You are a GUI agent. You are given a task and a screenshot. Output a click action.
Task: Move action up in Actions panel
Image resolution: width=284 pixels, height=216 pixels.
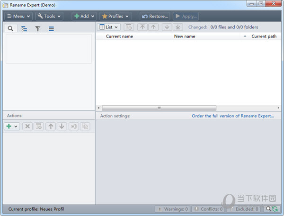51,126
